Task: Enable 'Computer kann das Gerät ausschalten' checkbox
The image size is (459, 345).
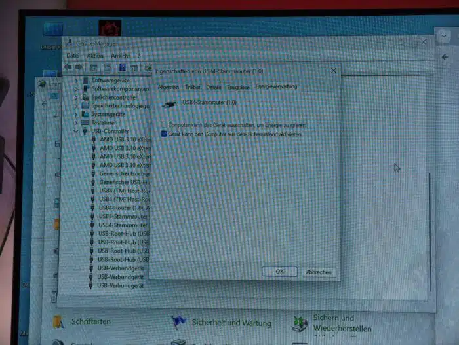Action: [164, 125]
